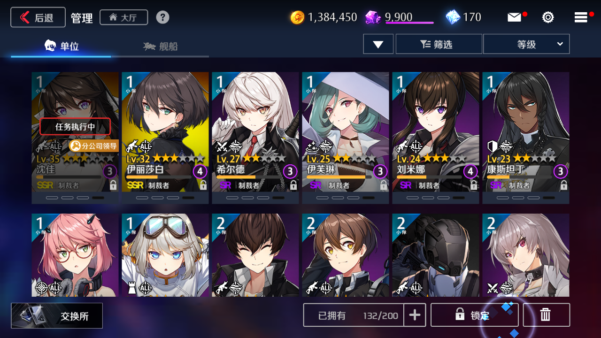This screenshot has height=338, width=601.
Task: Open the hamburger menu at top right
Action: (x=581, y=17)
